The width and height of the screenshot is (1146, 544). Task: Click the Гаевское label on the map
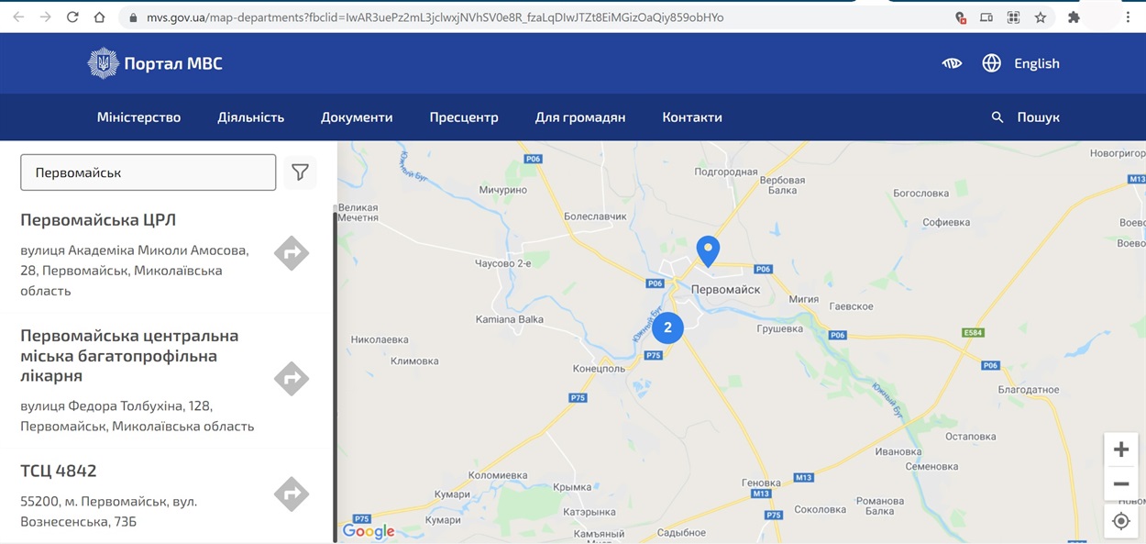pos(851,306)
